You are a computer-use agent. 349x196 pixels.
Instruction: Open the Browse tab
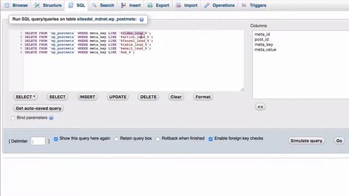[16, 5]
